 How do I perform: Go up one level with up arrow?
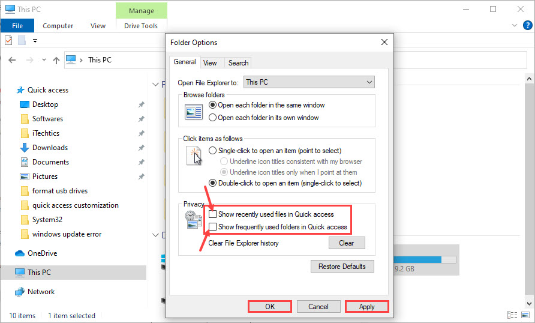coord(56,60)
